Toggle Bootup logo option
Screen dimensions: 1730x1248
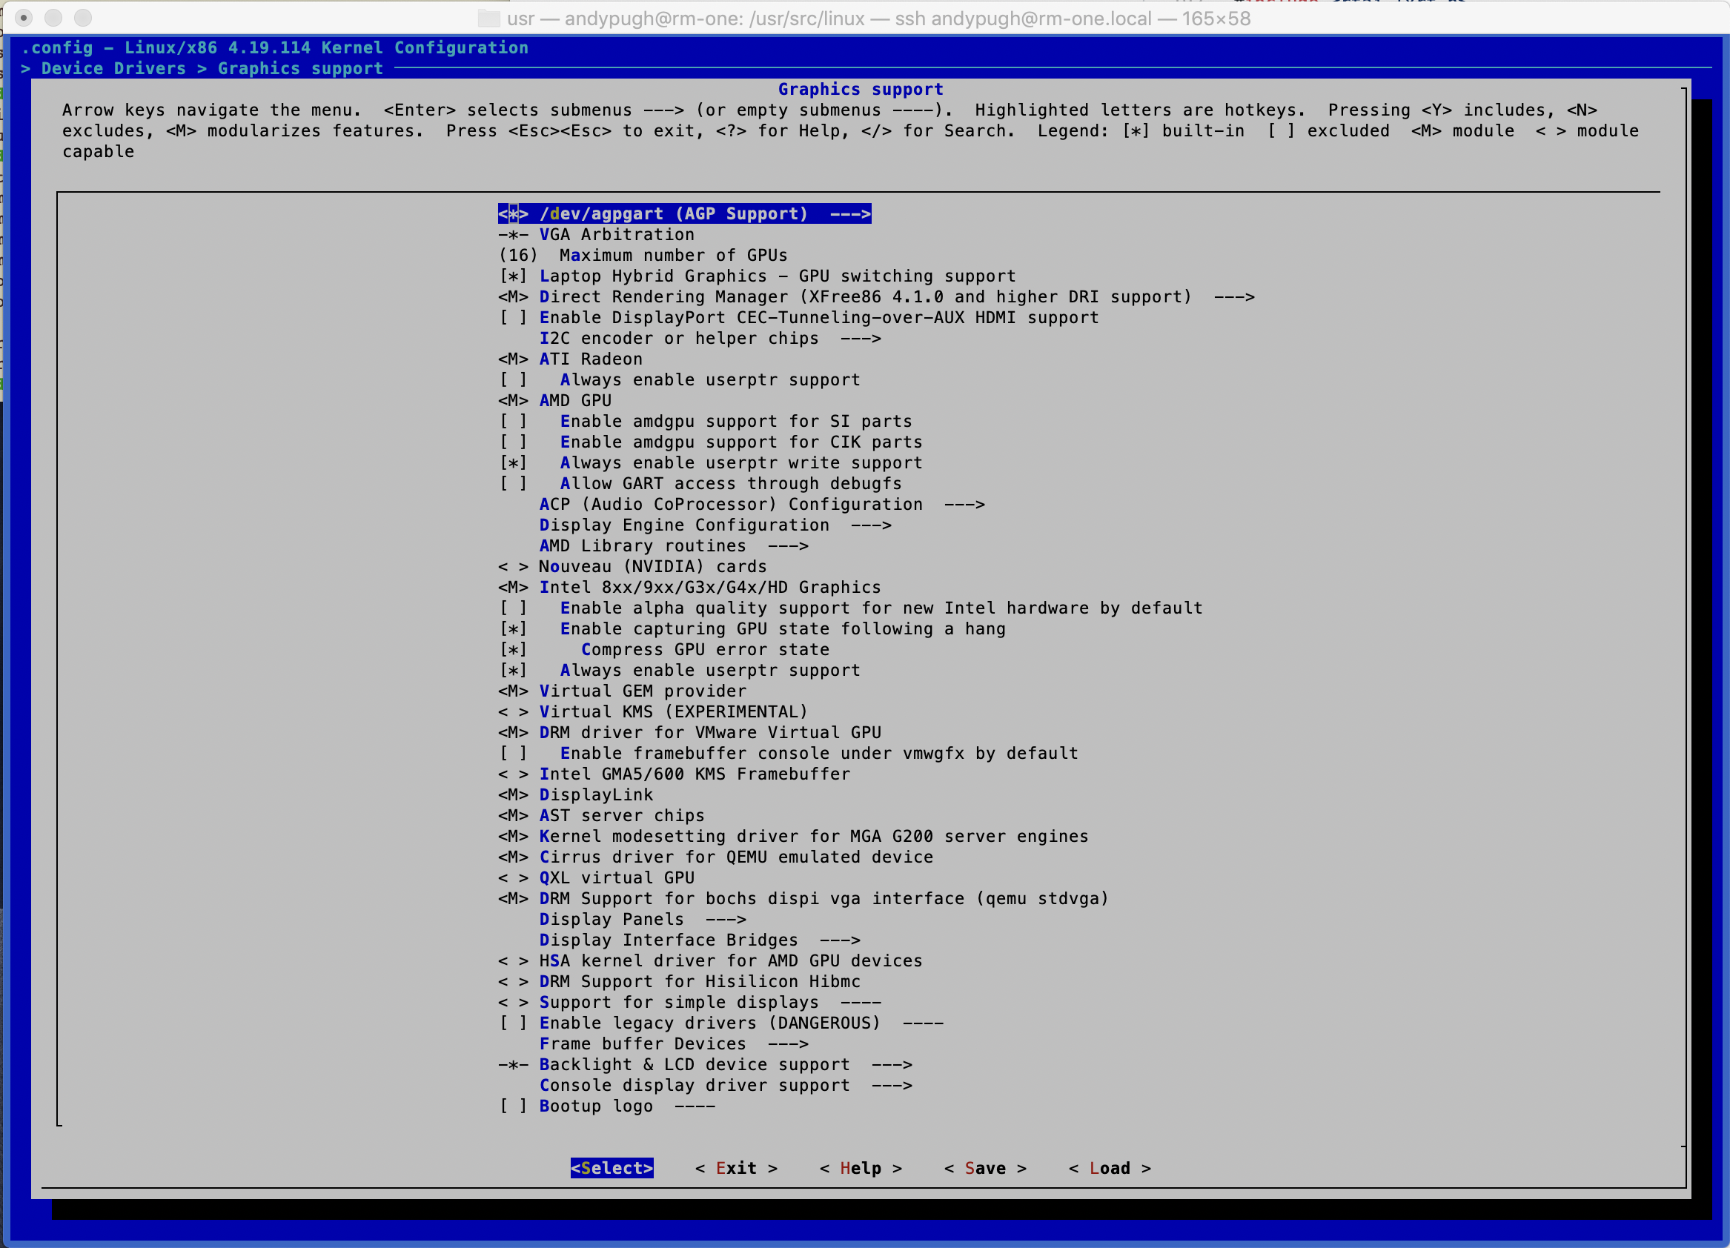click(606, 1106)
